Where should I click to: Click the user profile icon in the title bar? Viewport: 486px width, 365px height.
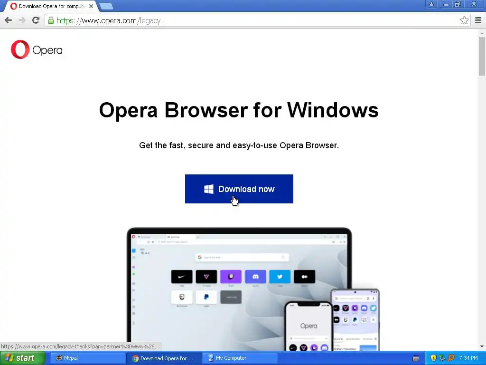coord(431,4)
